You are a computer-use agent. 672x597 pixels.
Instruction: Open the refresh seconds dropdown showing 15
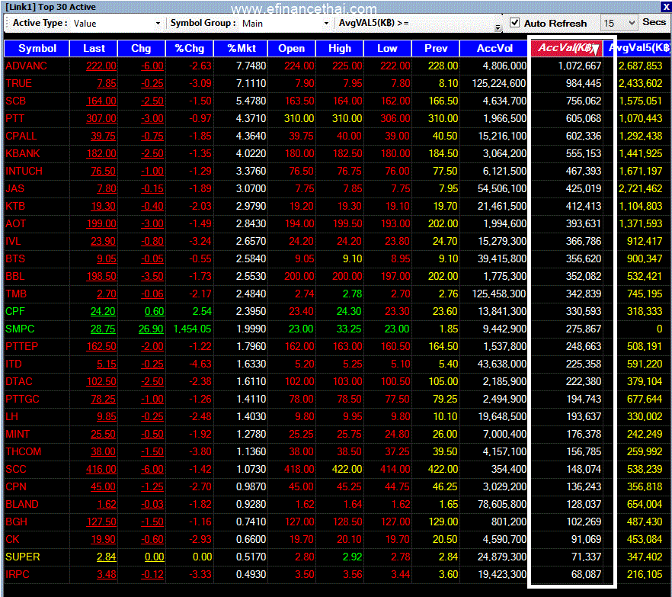(x=632, y=23)
